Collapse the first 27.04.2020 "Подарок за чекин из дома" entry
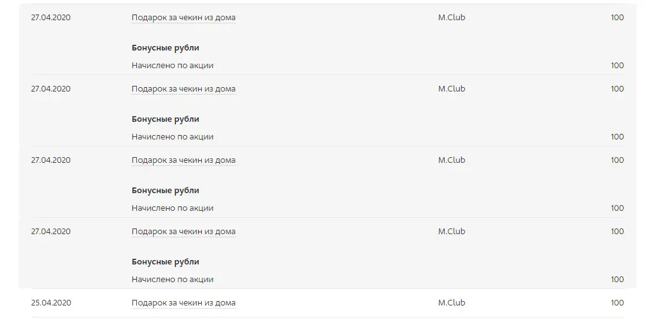 pyautogui.click(x=184, y=18)
